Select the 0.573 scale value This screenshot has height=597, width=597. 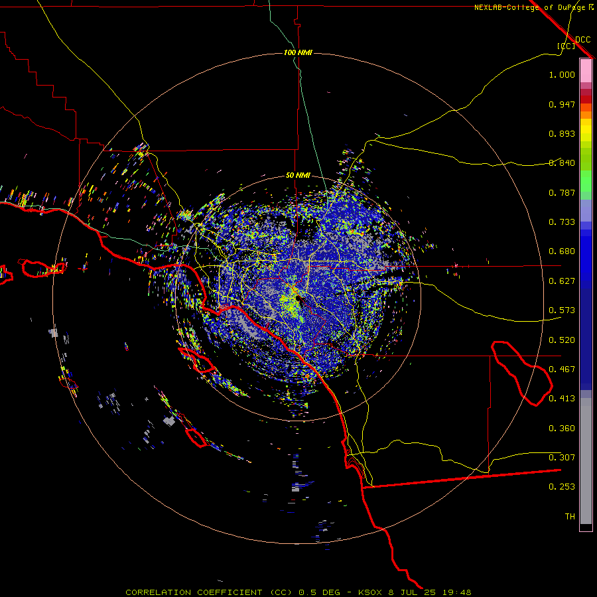click(562, 310)
